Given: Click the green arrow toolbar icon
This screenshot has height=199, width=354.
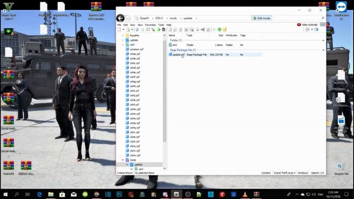Looking at the screenshot, I should [159, 29].
